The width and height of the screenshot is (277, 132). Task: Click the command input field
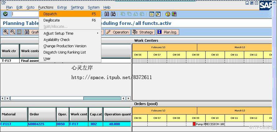click(x=25, y=14)
